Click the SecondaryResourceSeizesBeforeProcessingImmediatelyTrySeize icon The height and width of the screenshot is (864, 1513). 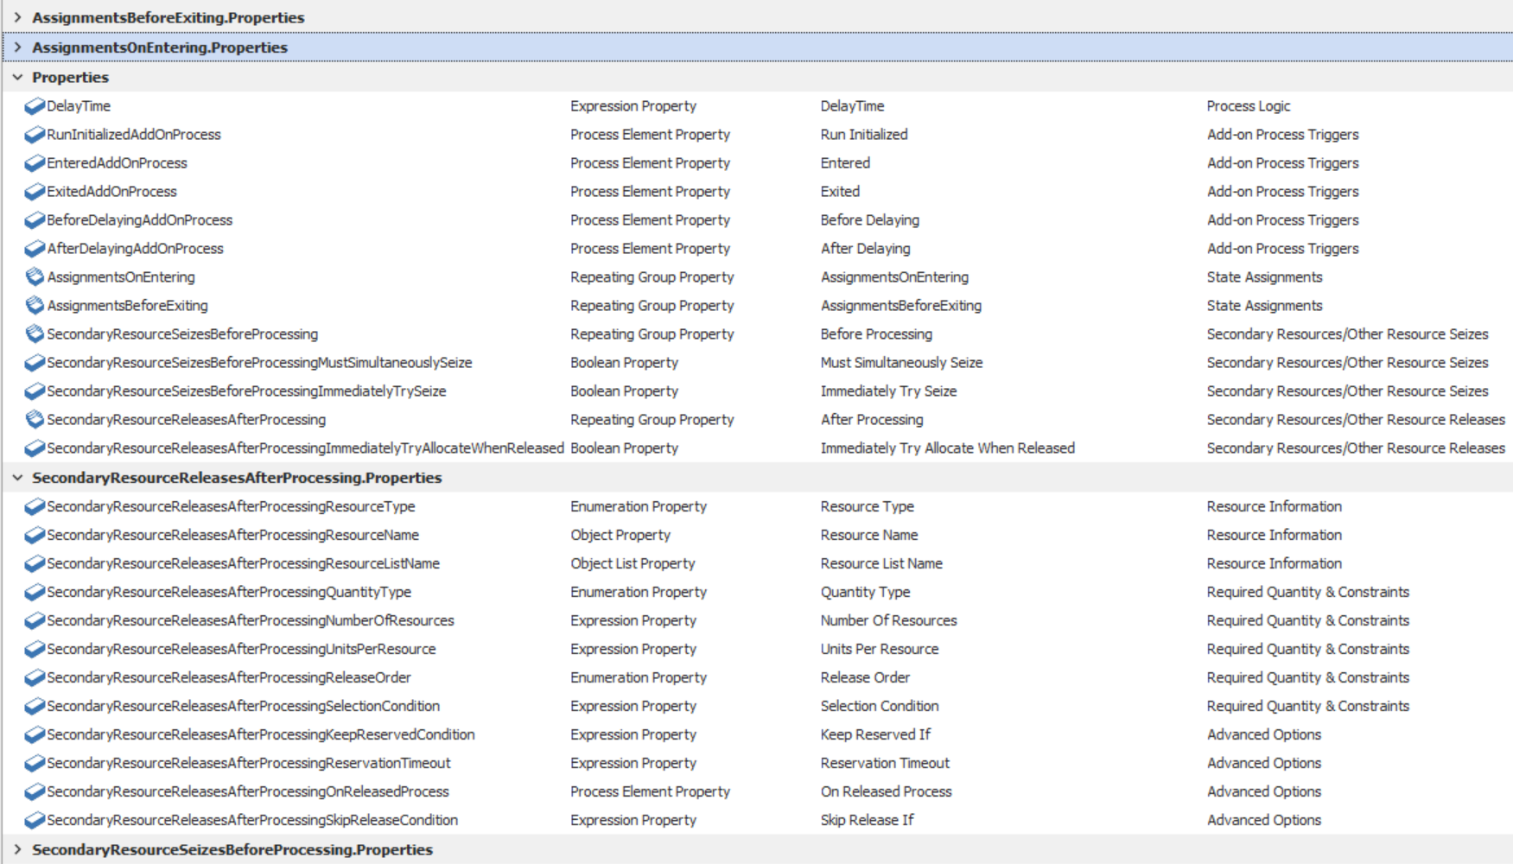(x=35, y=391)
